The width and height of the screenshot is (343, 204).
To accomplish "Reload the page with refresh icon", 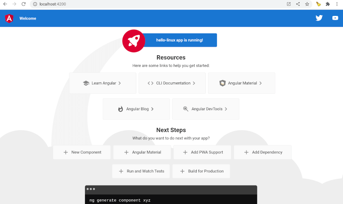I will [x=24, y=4].
